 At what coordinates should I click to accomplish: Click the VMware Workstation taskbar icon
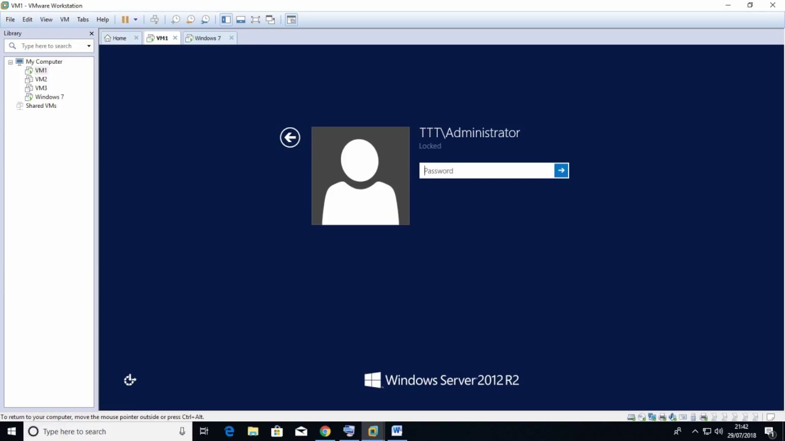point(373,431)
